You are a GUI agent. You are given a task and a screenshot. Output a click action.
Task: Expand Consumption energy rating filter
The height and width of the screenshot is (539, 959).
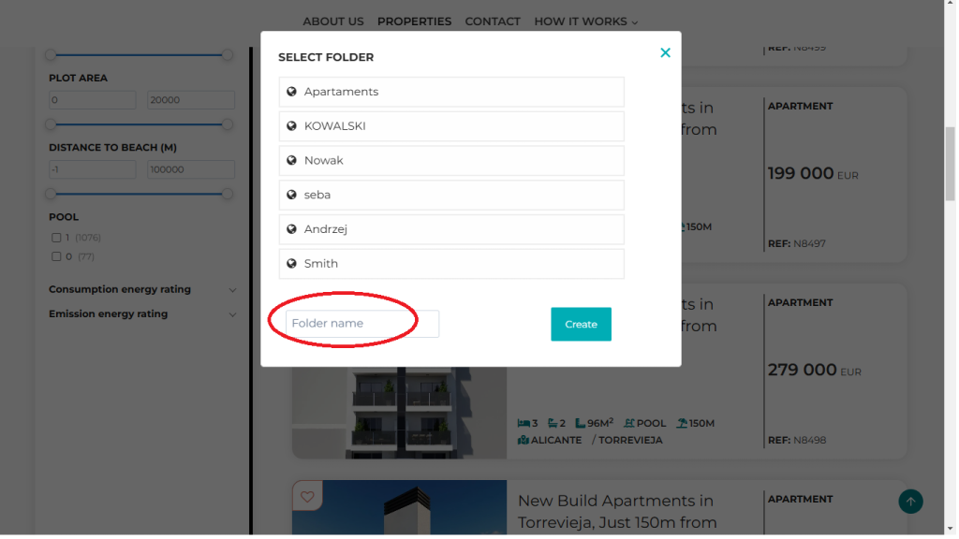point(232,290)
